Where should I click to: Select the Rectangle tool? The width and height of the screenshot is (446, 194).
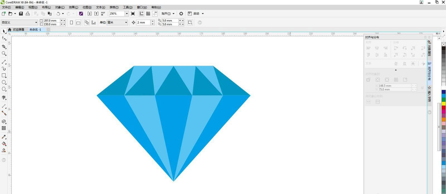click(x=4, y=75)
